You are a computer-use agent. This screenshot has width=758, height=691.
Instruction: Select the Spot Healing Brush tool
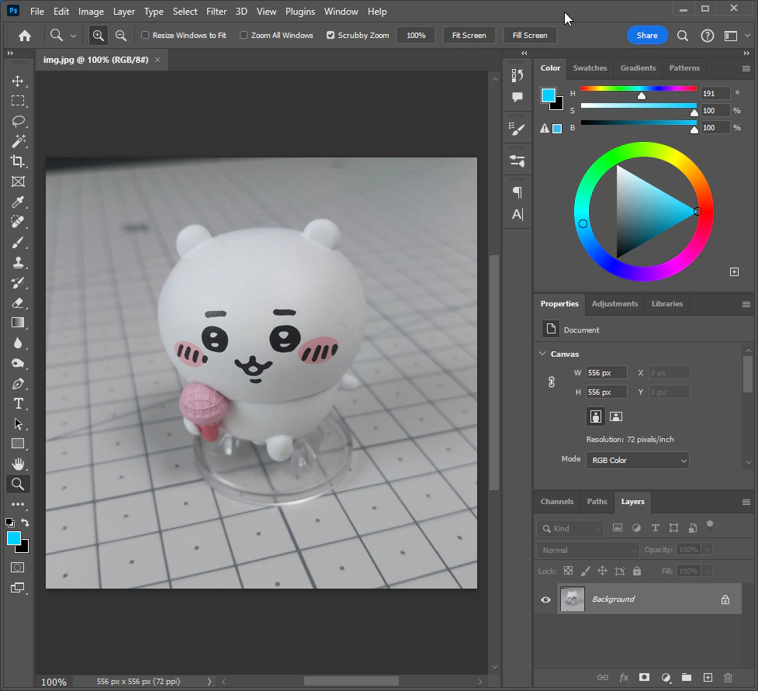tap(18, 222)
